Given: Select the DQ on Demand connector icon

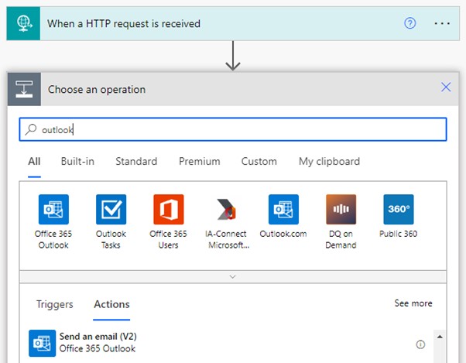Looking at the screenshot, I should coord(341,210).
